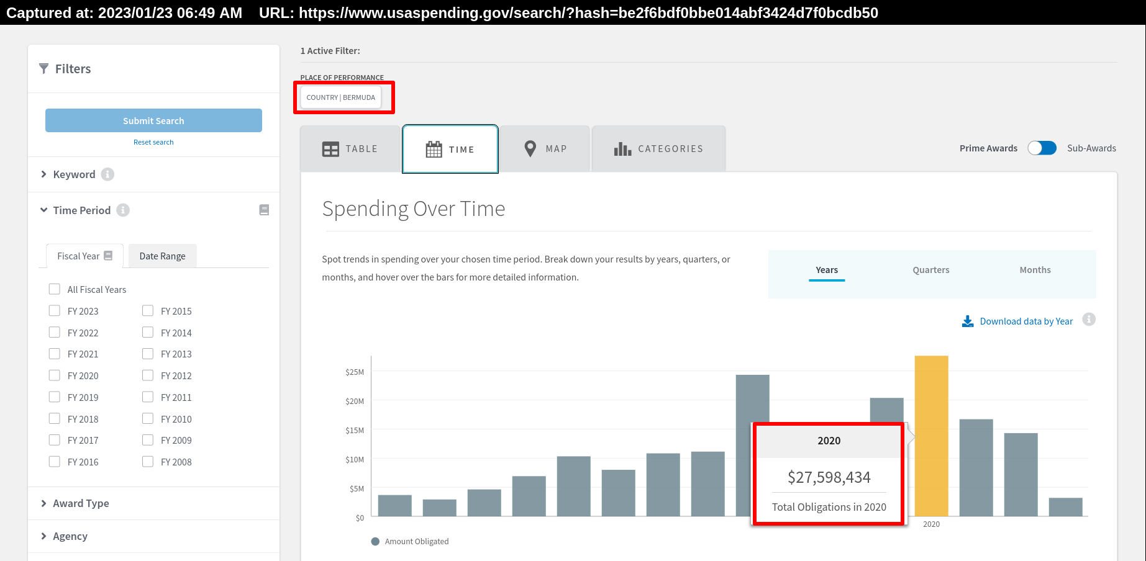
Task: Check the FY 2010 checkbox
Action: 148,418
